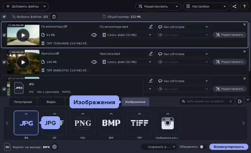Image resolution: width=251 pixels, height=153 pixels.
Task: Uncheck the На велосипеде.tiff file checkbox
Action: 4,35
